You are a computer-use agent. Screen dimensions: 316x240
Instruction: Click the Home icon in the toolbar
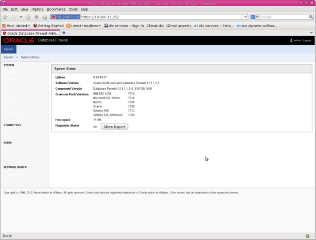coord(45,17)
